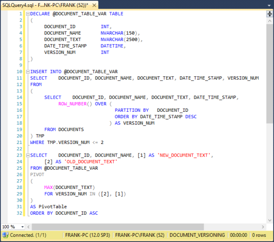Viewport: 274px width, 242px height.
Task: Click line number 21 in the margin
Action: (19, 142)
